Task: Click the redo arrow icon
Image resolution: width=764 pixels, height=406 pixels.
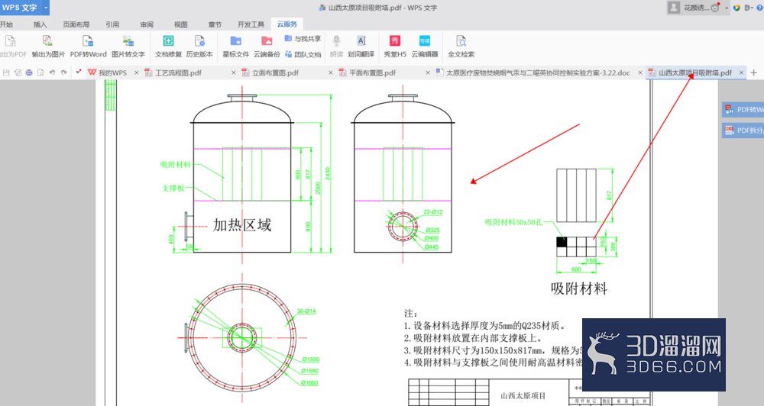Action: point(64,72)
